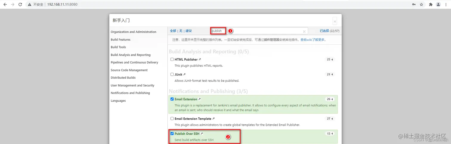Image resolution: width=451 pixels, height=144 pixels.
Task: Go back in browser history
Action: pyautogui.click(x=5, y=4)
